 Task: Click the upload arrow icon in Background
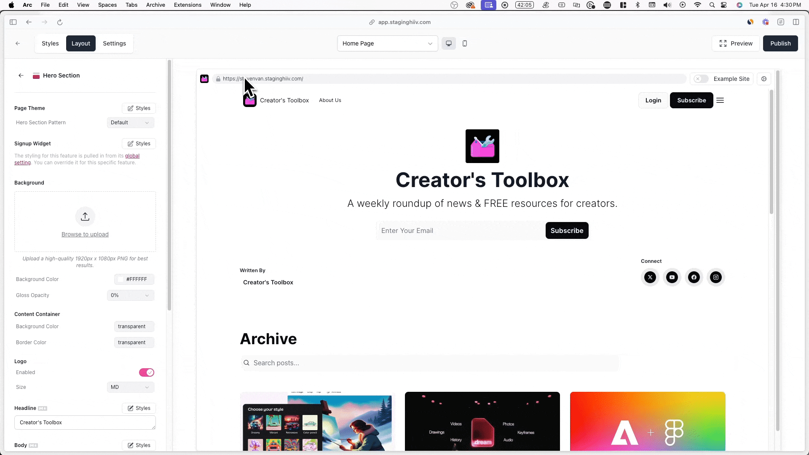click(x=85, y=217)
